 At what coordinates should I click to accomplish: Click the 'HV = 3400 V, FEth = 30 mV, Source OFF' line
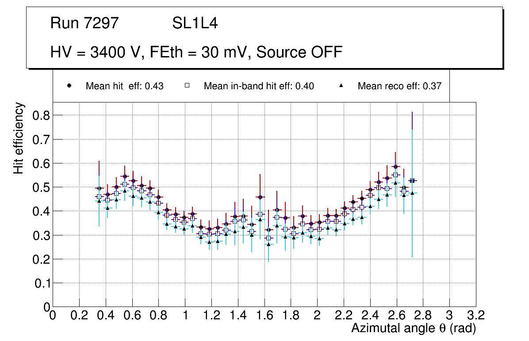pos(196,52)
